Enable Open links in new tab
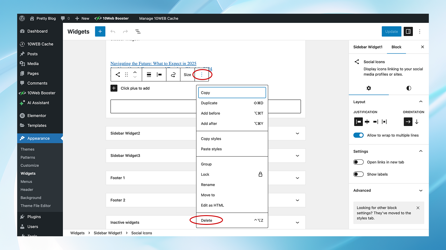The height and width of the screenshot is (250, 446). [x=359, y=162]
